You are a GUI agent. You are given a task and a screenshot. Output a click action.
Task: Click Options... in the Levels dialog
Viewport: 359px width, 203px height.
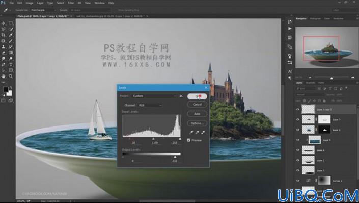coord(197,123)
